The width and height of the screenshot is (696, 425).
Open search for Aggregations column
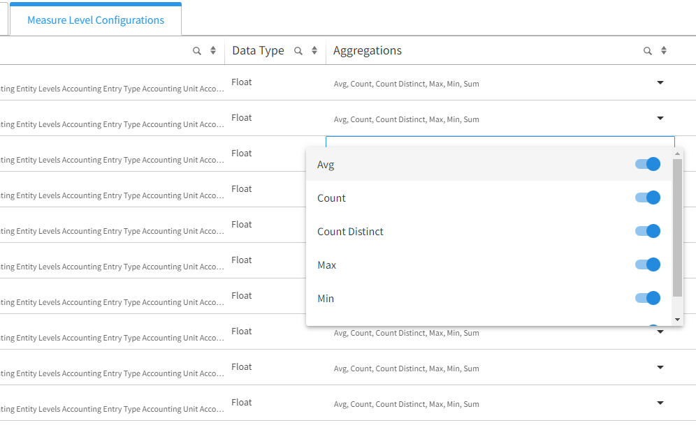[x=648, y=51]
